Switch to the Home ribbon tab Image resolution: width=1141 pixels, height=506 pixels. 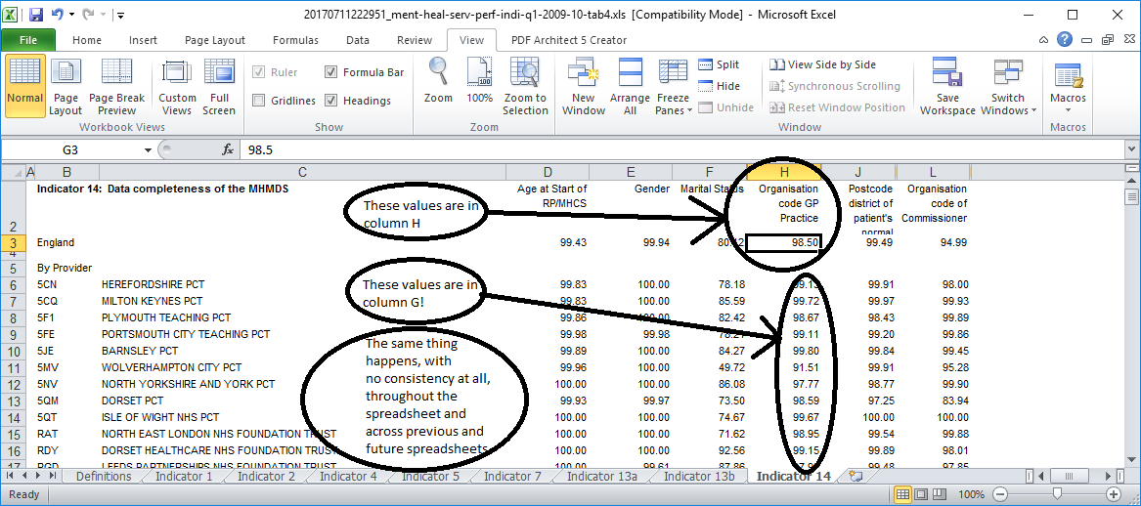[x=87, y=41]
